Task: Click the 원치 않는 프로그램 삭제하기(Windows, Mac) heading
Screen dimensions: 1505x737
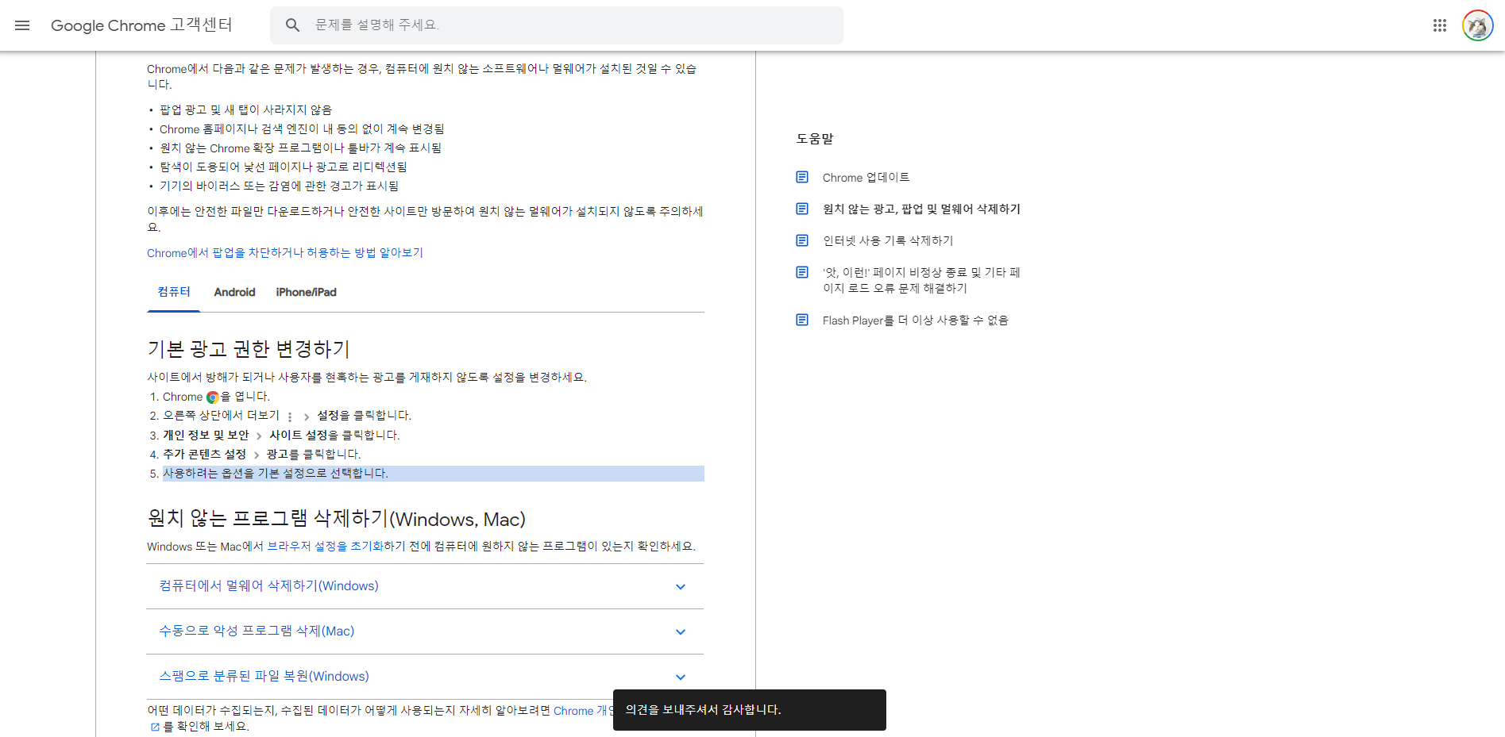Action: tap(336, 519)
